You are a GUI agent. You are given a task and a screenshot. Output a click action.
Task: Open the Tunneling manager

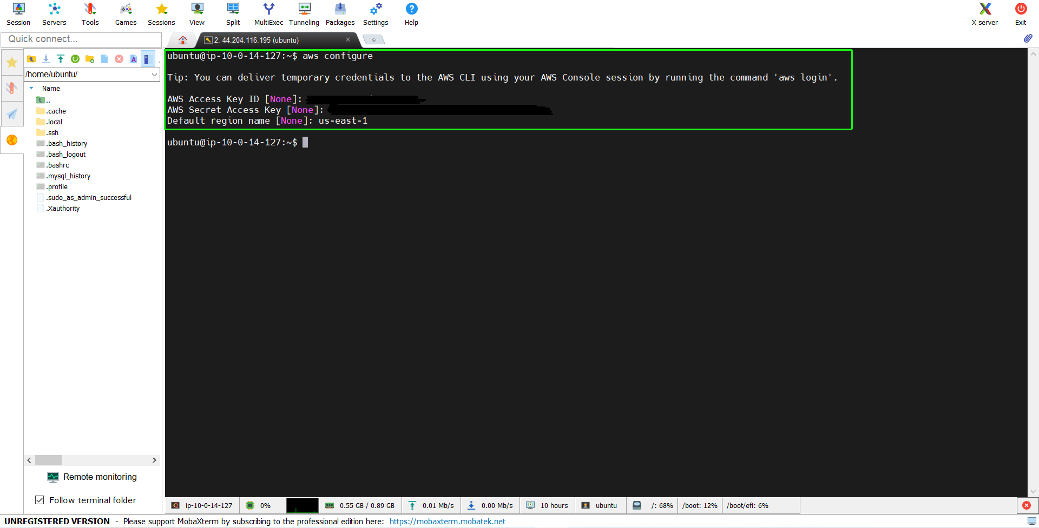tap(304, 14)
